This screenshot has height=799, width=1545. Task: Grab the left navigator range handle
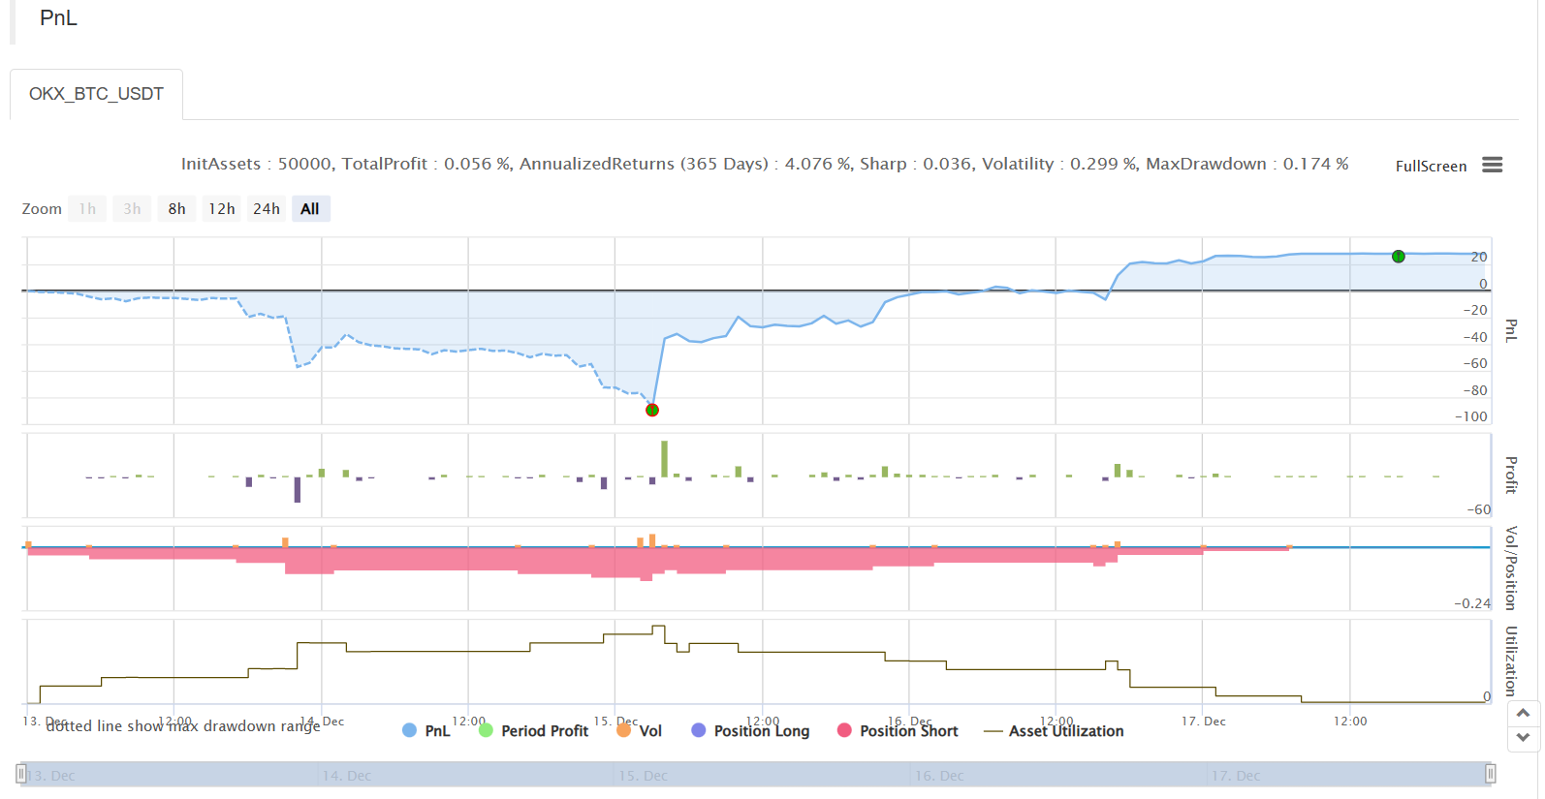coord(21,774)
